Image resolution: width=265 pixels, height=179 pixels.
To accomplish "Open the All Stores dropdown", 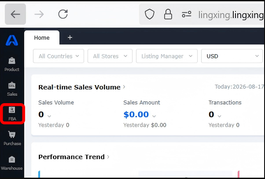I will [110, 56].
